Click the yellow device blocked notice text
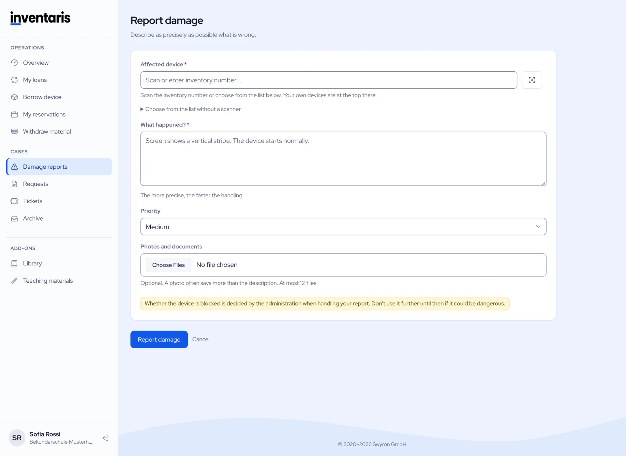This screenshot has height=456, width=626. pyautogui.click(x=325, y=304)
